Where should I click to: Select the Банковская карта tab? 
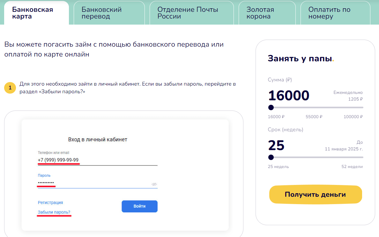pyautogui.click(x=36, y=13)
